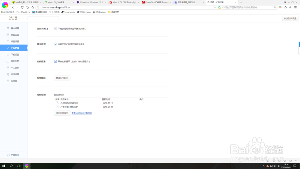Open the VRKeyboar GitHub bookmark
Viewport: 300px width, 169px height.
tap(100, 12)
